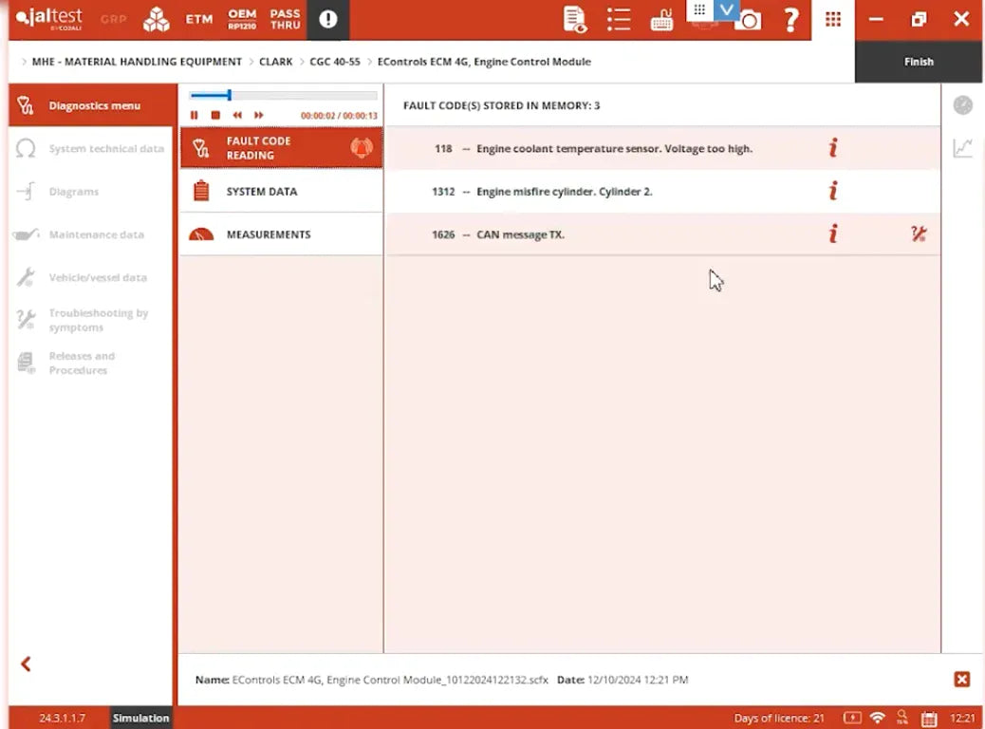
Task: Open the checklist icon in top bar
Action: click(618, 19)
